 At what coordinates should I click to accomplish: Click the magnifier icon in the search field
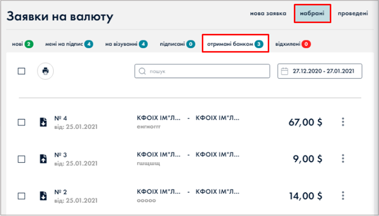[x=142, y=71]
